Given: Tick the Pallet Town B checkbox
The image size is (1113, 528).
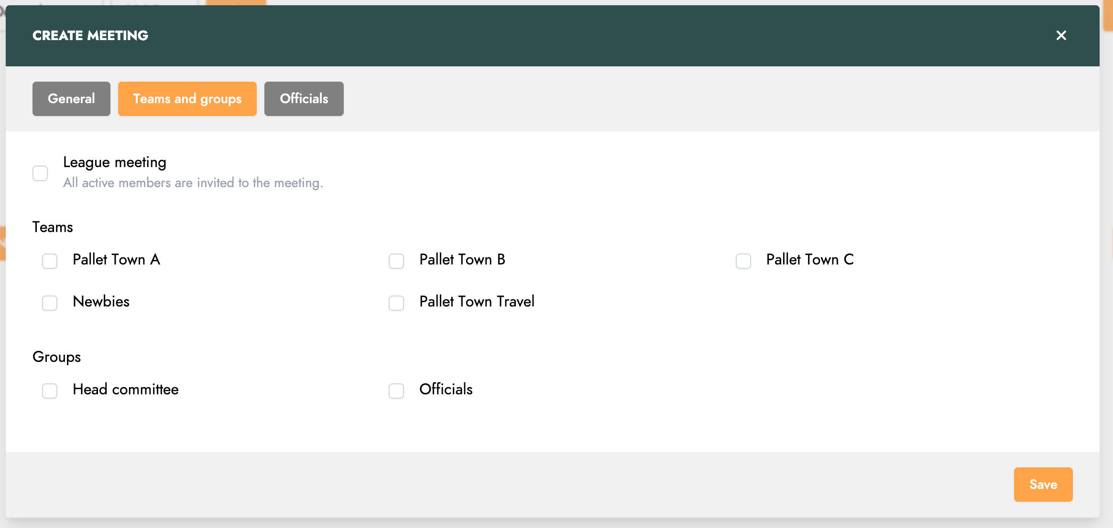Looking at the screenshot, I should pyautogui.click(x=396, y=261).
